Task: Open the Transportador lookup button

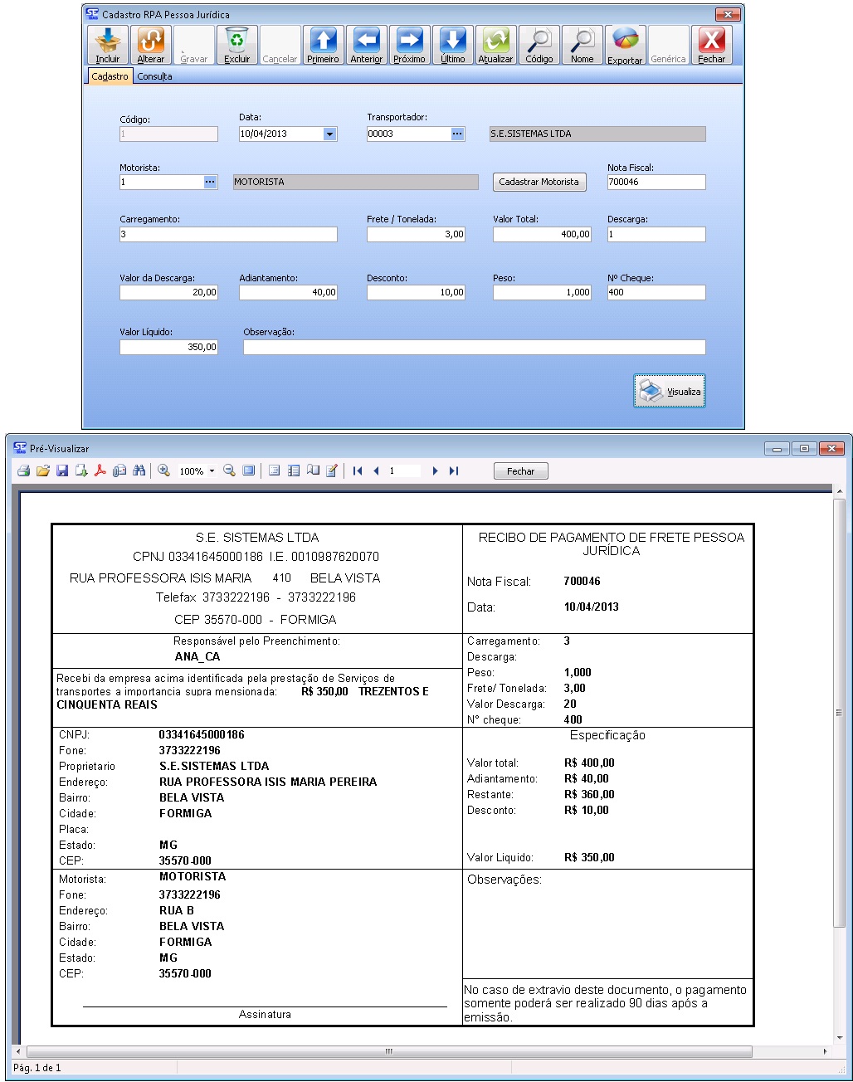Action: click(x=457, y=134)
